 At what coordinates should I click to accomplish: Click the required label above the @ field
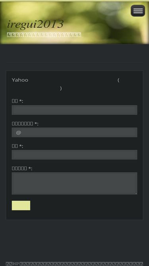tap(25, 124)
